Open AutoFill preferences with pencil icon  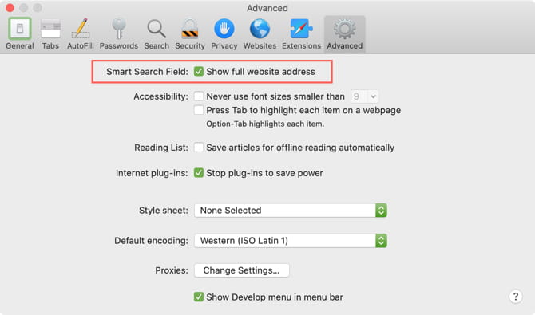click(81, 34)
